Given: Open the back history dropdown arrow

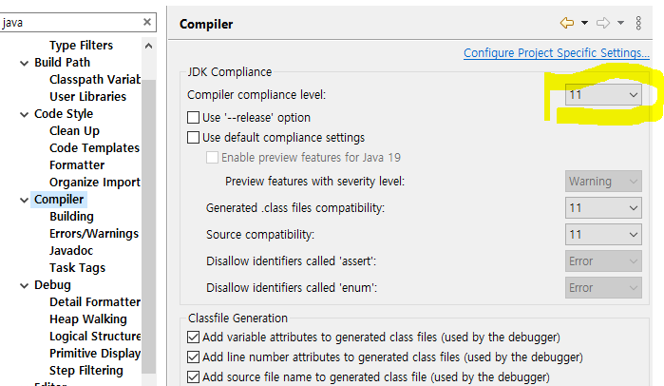Looking at the screenshot, I should coord(585,23).
